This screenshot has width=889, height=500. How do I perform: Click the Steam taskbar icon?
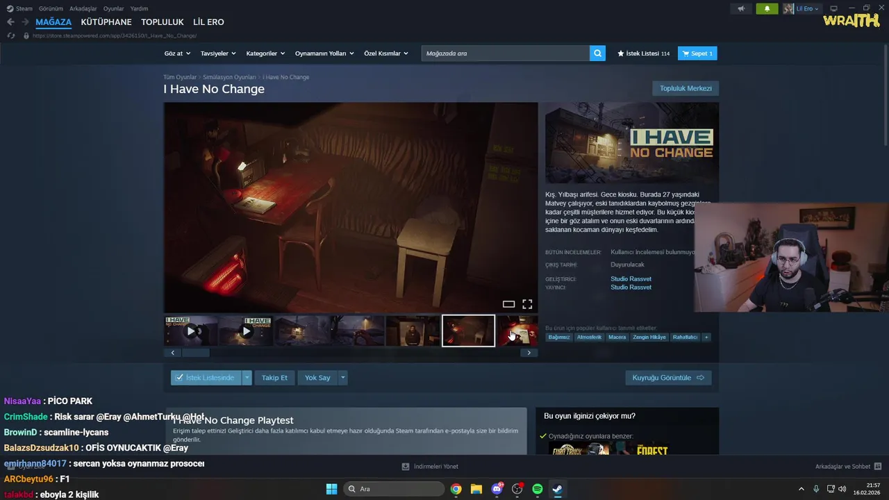click(x=557, y=489)
